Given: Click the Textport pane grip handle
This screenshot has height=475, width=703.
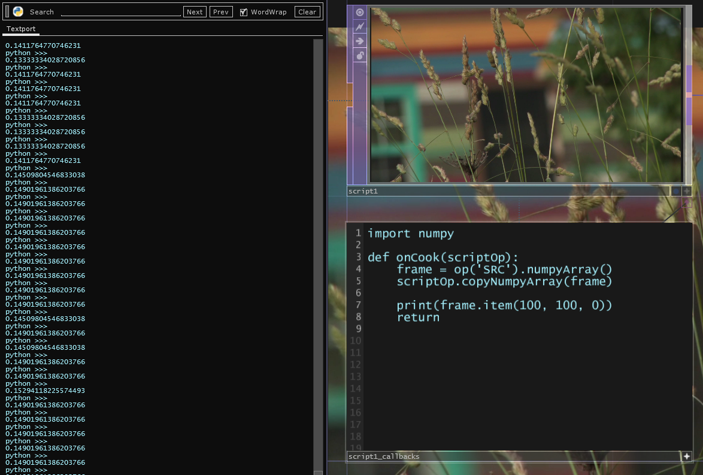Looking at the screenshot, I should 7,11.
